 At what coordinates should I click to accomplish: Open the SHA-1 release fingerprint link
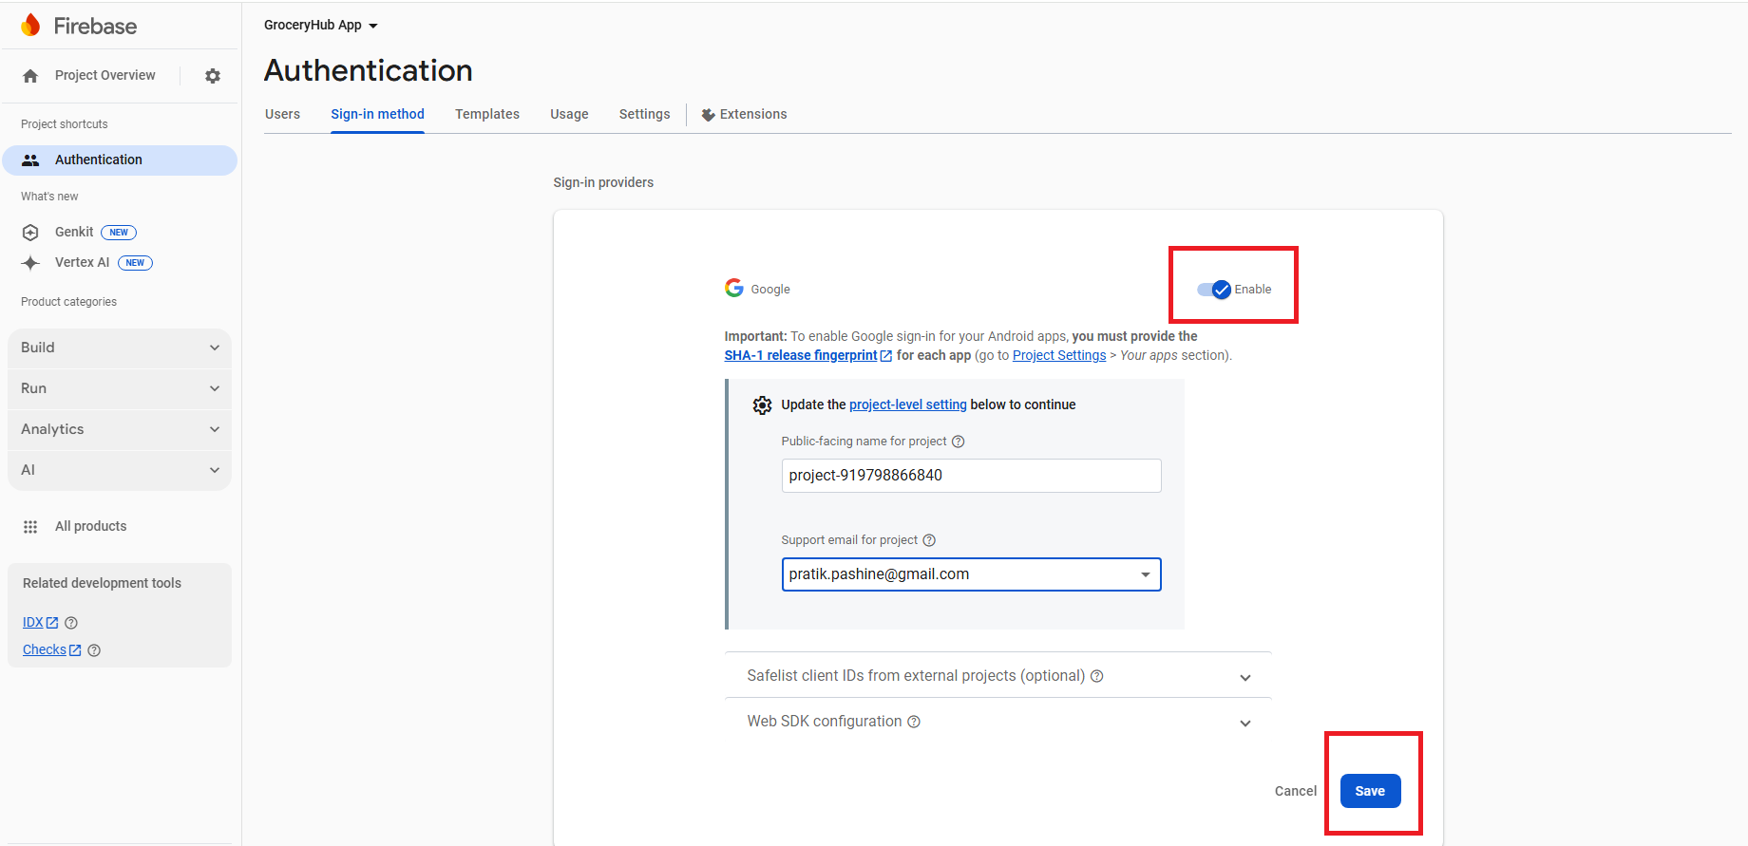click(801, 356)
